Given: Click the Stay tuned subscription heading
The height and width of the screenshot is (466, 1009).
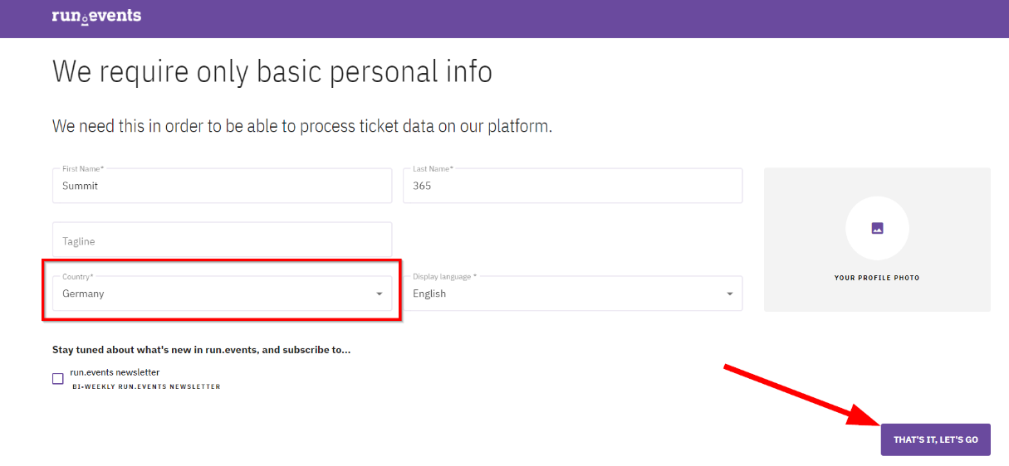Looking at the screenshot, I should pyautogui.click(x=201, y=350).
